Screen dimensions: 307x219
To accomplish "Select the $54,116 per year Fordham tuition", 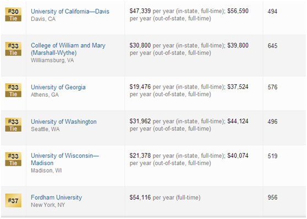I will 165,198.
